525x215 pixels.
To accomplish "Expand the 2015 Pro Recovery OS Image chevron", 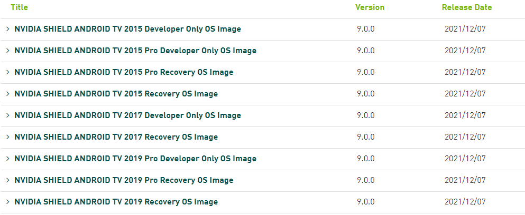I will pyautogui.click(x=8, y=72).
